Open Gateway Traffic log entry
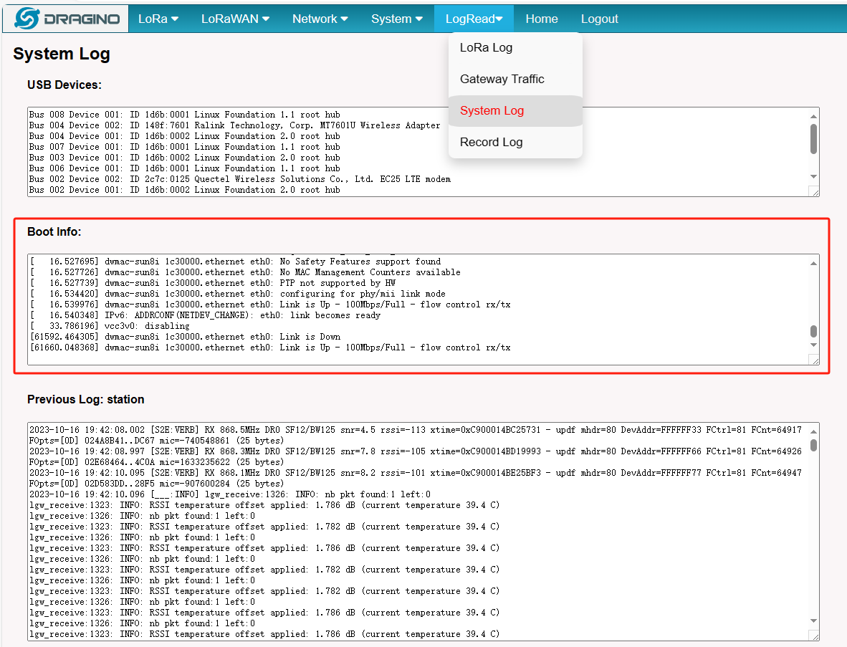The width and height of the screenshot is (847, 647). 515,80
